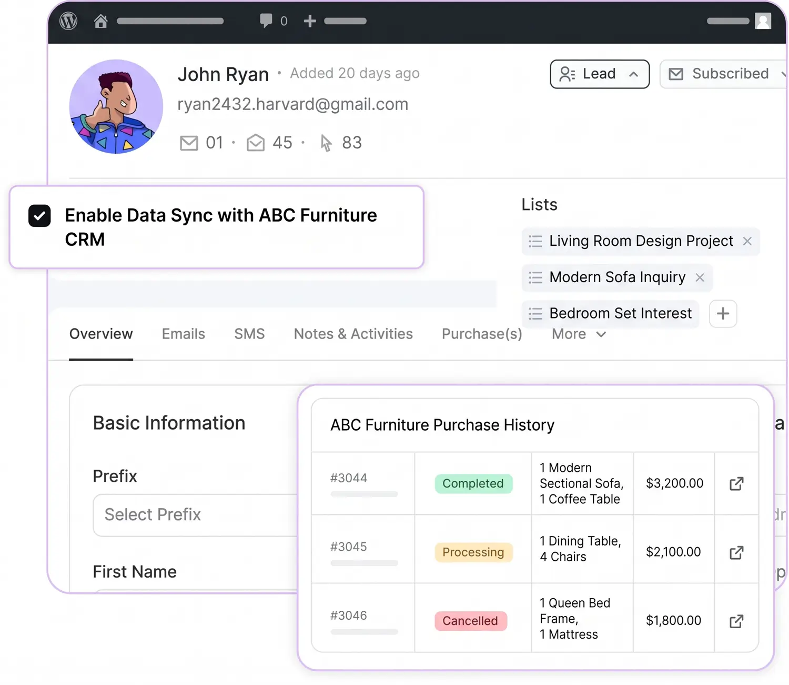
Task: Open order #3044 external link icon
Action: [736, 483]
